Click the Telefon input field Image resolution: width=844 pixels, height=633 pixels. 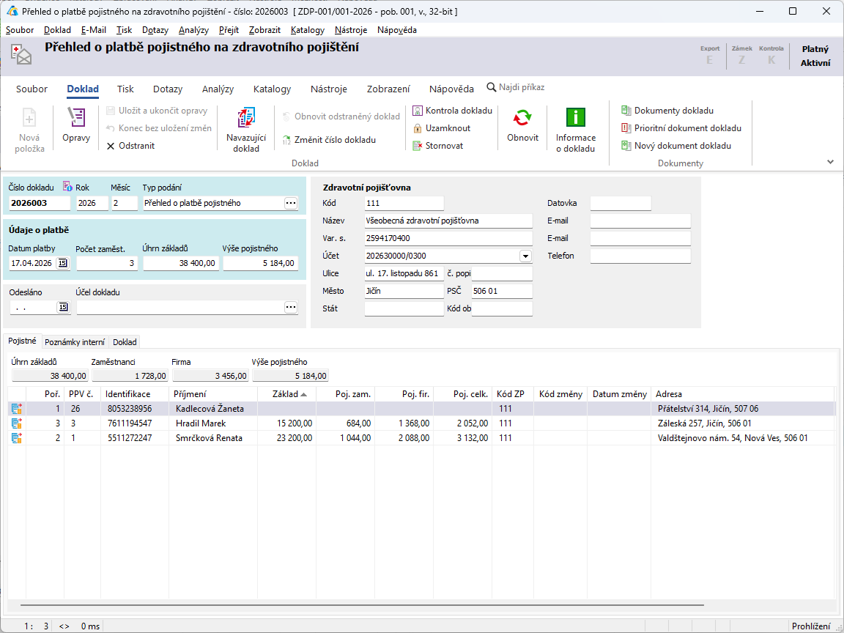tap(640, 256)
